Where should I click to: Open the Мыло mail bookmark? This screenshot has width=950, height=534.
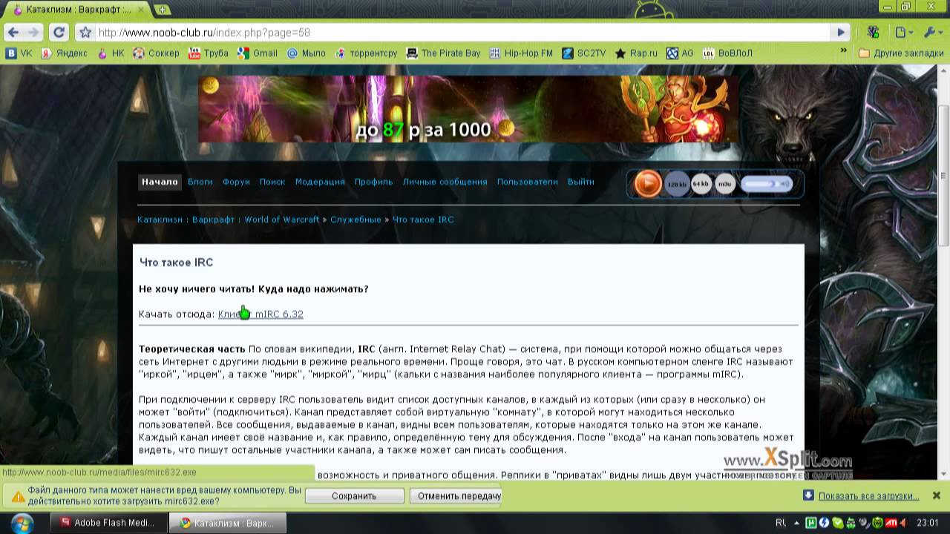307,53
